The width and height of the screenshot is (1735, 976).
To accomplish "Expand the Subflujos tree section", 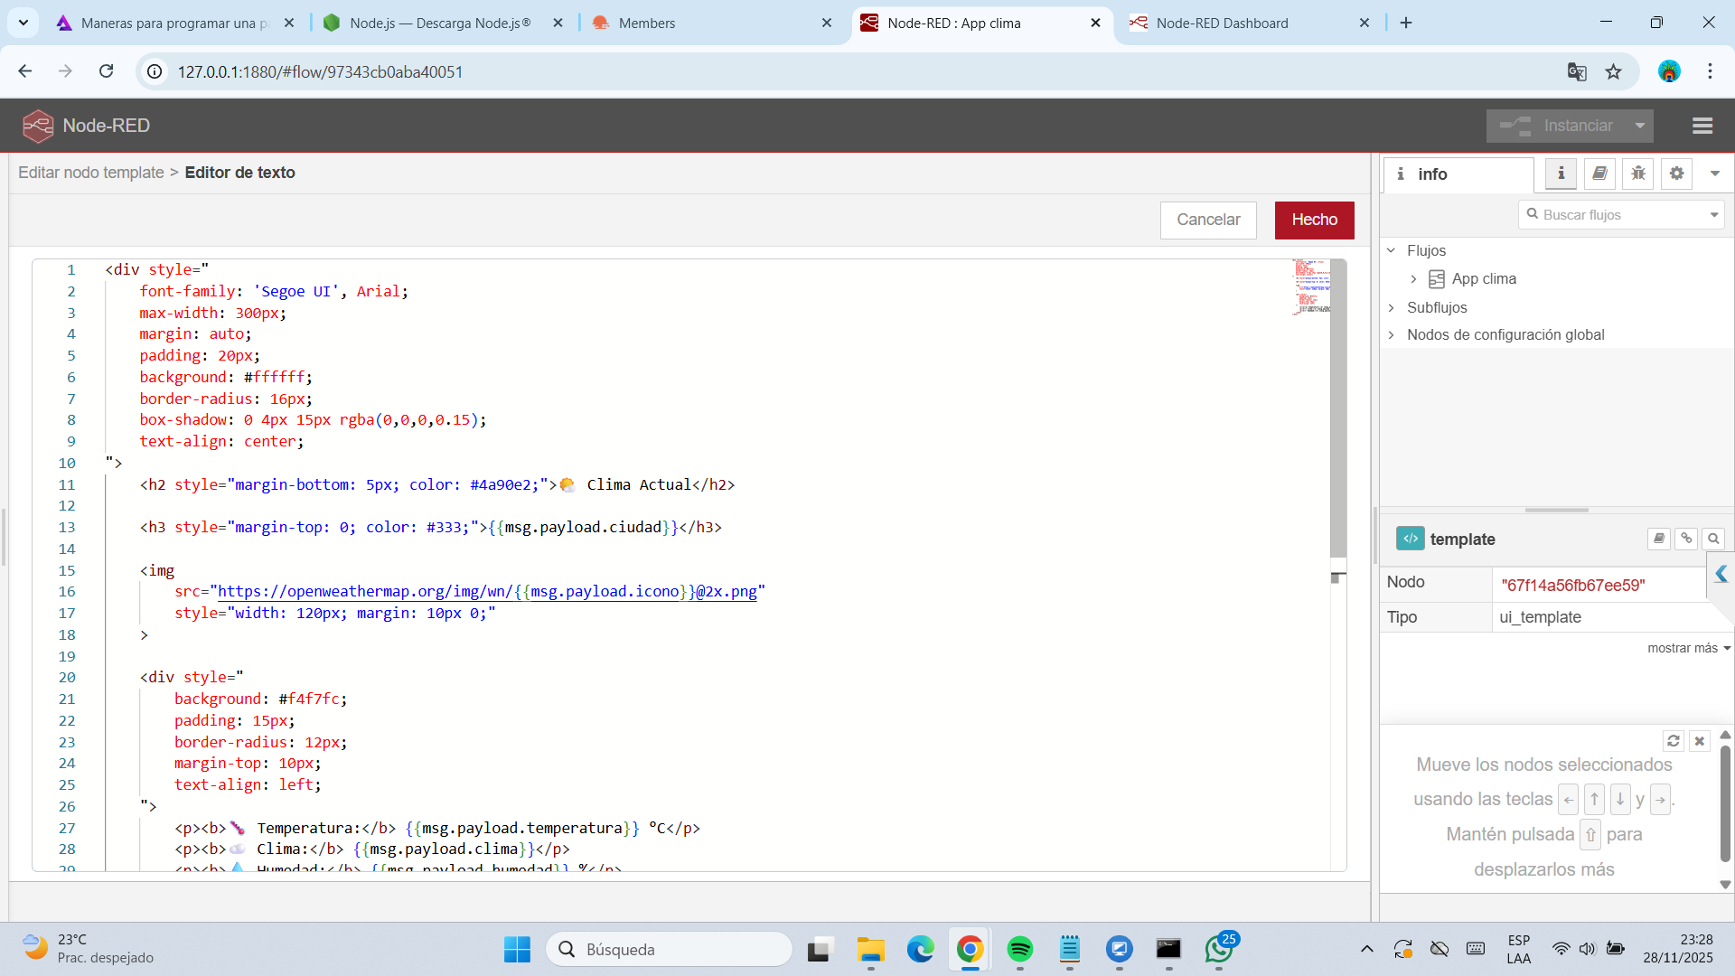I will click(1392, 308).
